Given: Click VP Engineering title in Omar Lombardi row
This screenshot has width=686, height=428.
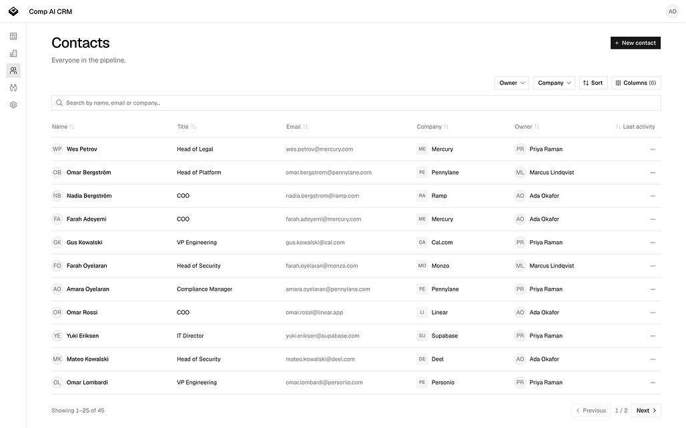Looking at the screenshot, I should tap(196, 382).
